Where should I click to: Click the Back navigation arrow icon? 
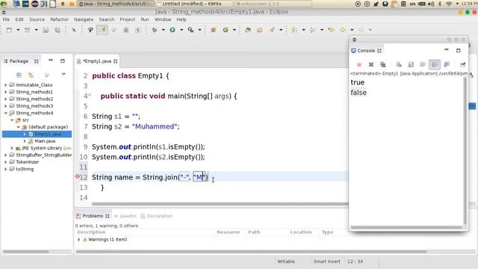point(343,30)
